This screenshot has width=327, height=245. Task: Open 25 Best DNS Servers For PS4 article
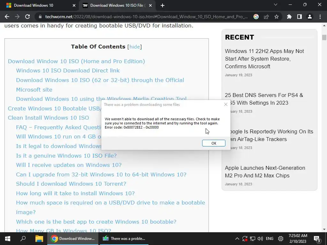[264, 99]
